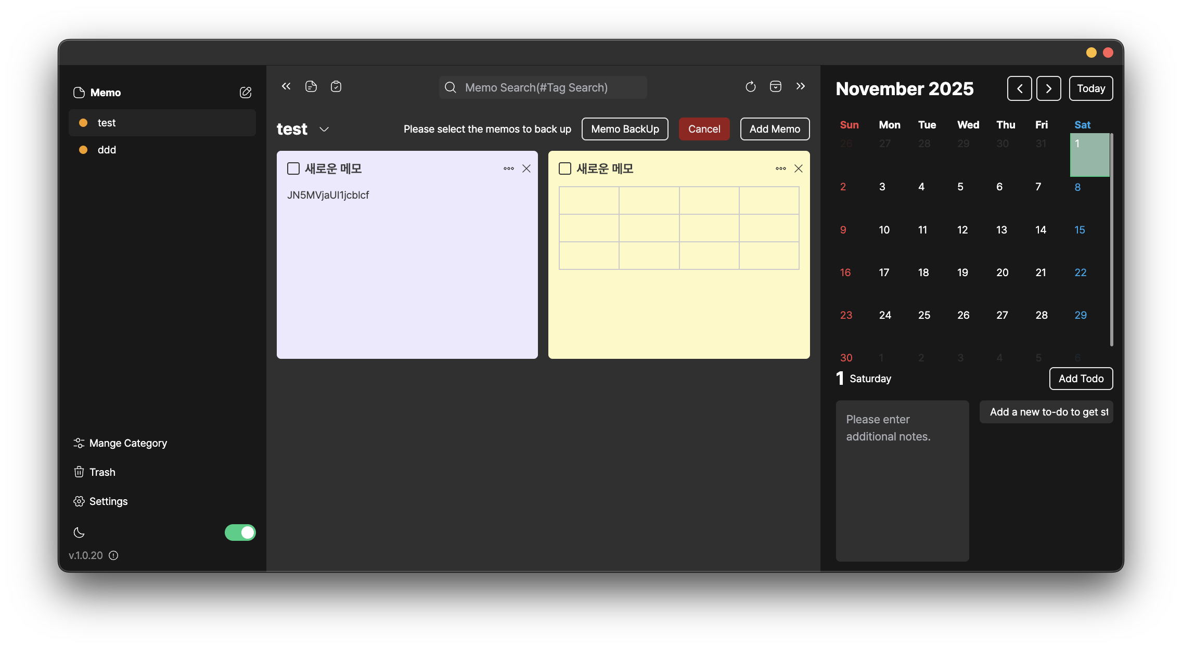Check the yellow memo's selection checkbox

tap(565, 168)
